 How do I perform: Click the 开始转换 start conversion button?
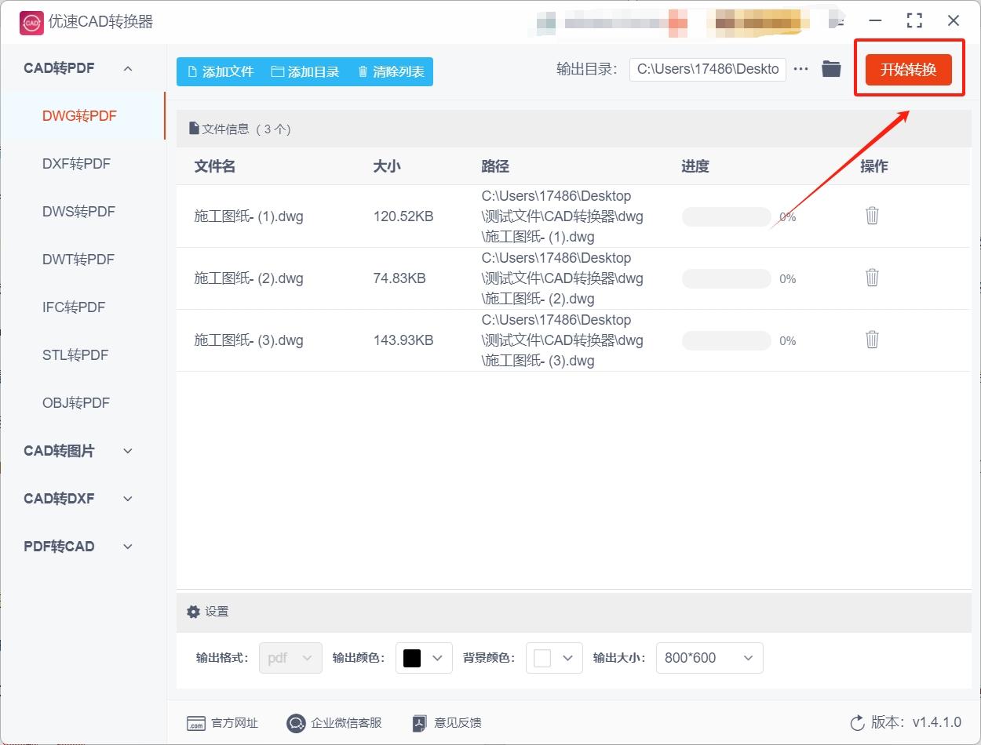[x=910, y=68]
